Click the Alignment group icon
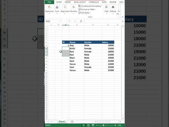Image resolution: width=169 pixels, height=127 pixels. (x=65, y=7)
